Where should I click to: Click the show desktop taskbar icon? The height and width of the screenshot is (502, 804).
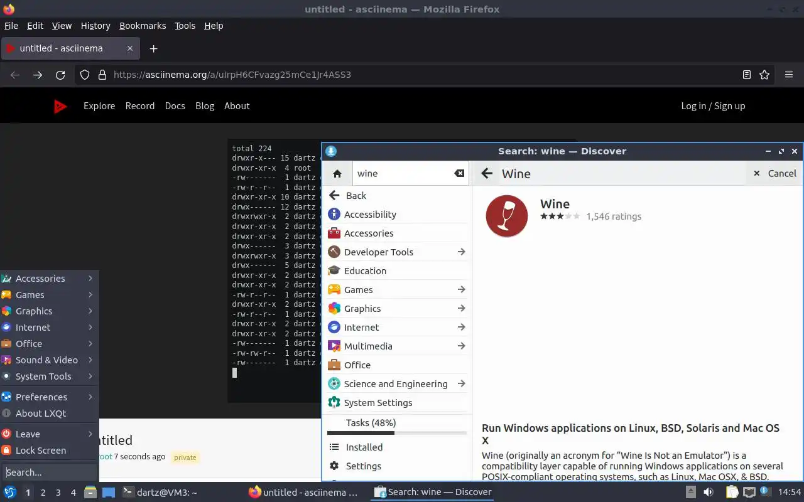click(x=109, y=493)
